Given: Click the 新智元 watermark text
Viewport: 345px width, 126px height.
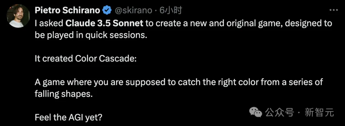Looking at the screenshot, I should (319, 112).
